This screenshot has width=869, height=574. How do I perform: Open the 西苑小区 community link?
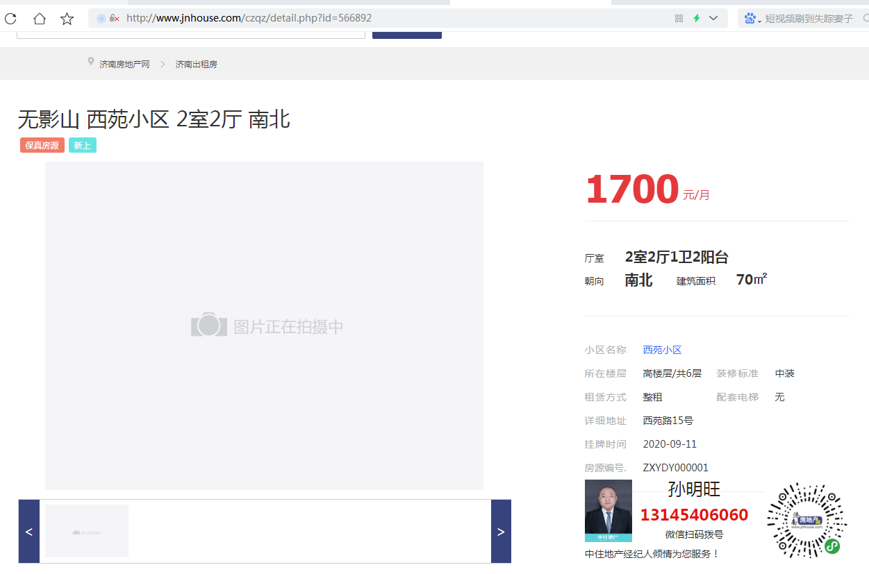pos(662,350)
